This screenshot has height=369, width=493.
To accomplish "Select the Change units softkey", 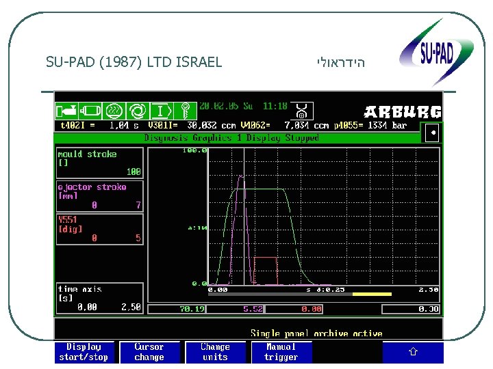I will (x=216, y=353).
